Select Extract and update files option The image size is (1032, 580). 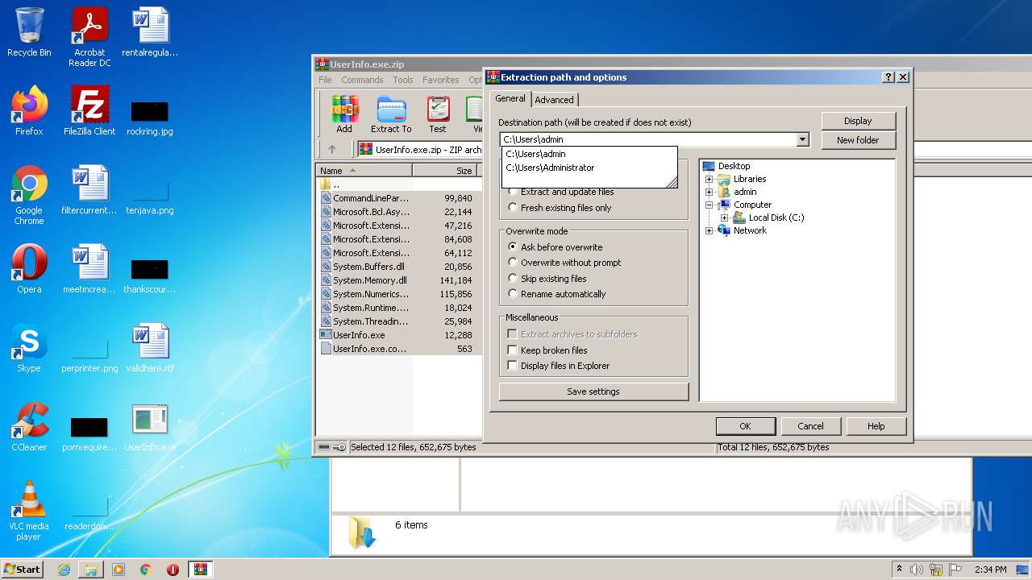pyautogui.click(x=560, y=192)
